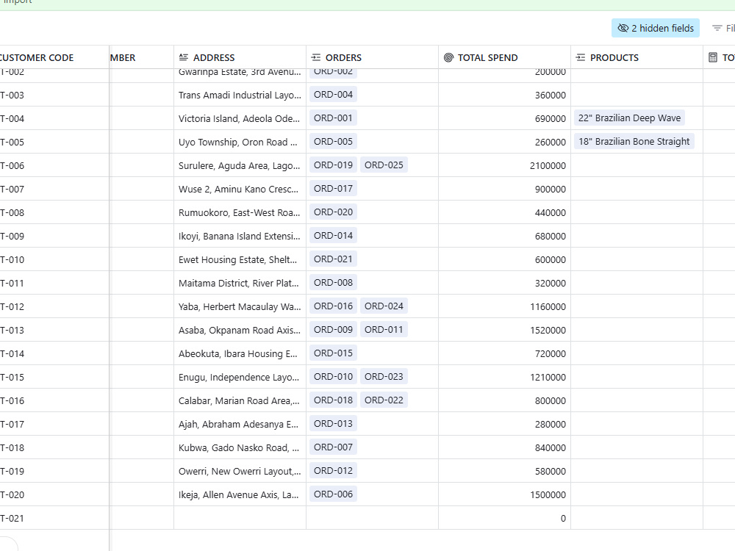Open linked record ORD-018
Viewport: 735px width, 551px height.
pyautogui.click(x=333, y=400)
